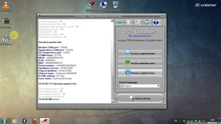Minimize the DC-Unlocker window
This screenshot has width=221, height=124.
[162, 16]
